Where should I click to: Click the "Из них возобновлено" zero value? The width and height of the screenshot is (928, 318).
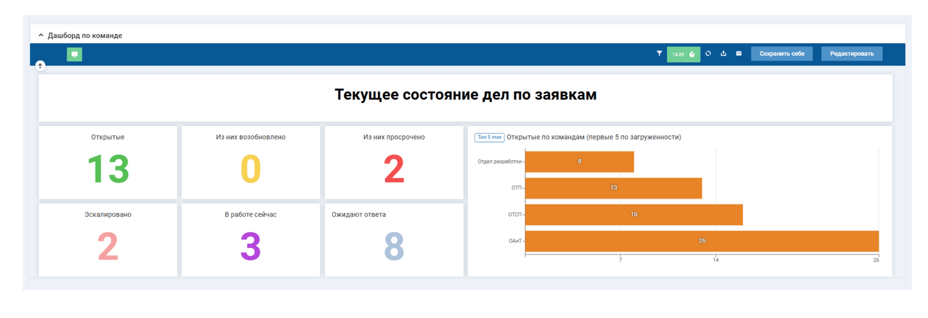click(x=251, y=169)
